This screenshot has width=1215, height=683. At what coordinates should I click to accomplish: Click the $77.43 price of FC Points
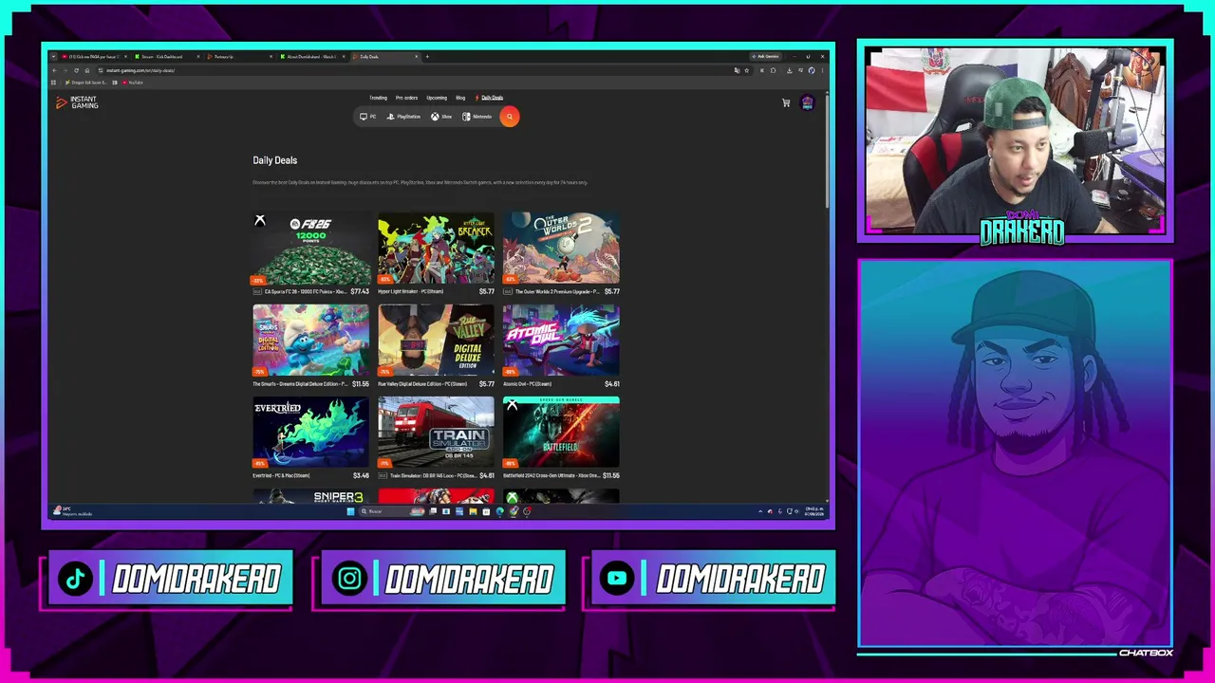pyautogui.click(x=360, y=292)
